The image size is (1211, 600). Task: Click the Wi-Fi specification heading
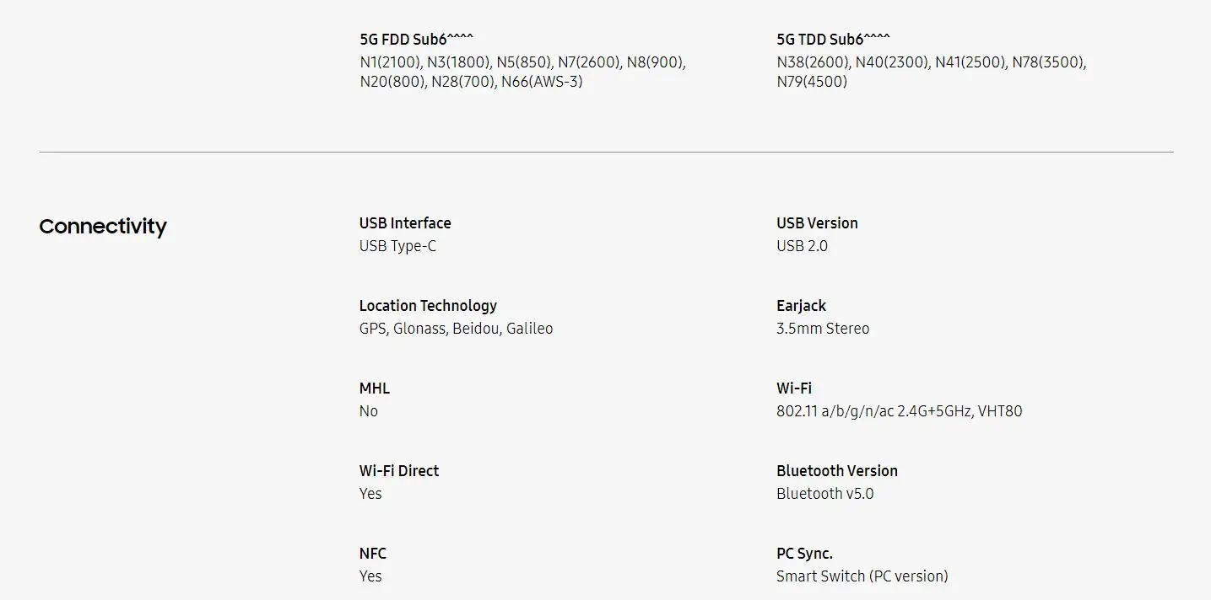(794, 388)
